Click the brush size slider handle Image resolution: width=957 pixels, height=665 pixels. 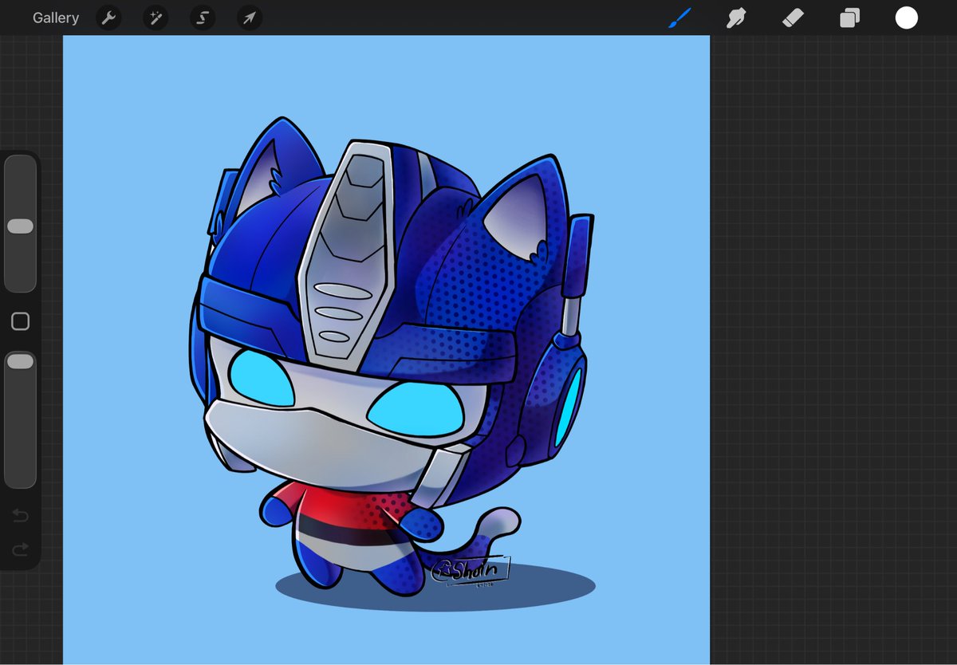20,226
